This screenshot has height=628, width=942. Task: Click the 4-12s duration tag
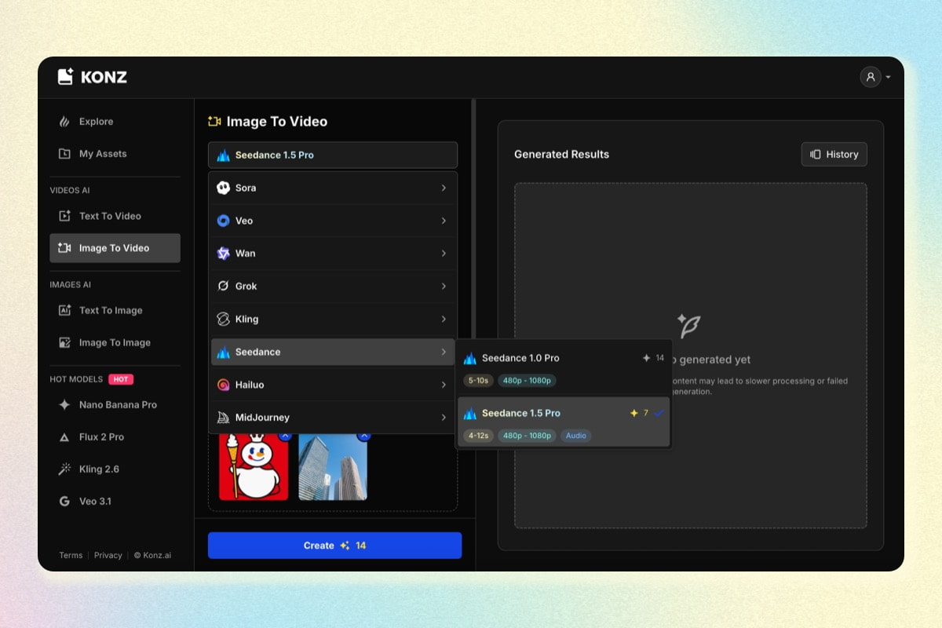(477, 436)
